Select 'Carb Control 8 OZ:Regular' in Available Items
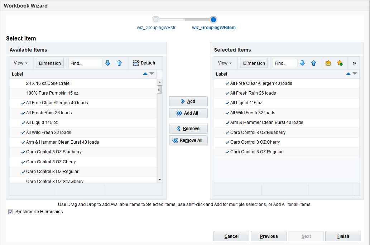This screenshot has height=245, width=370. (83, 172)
